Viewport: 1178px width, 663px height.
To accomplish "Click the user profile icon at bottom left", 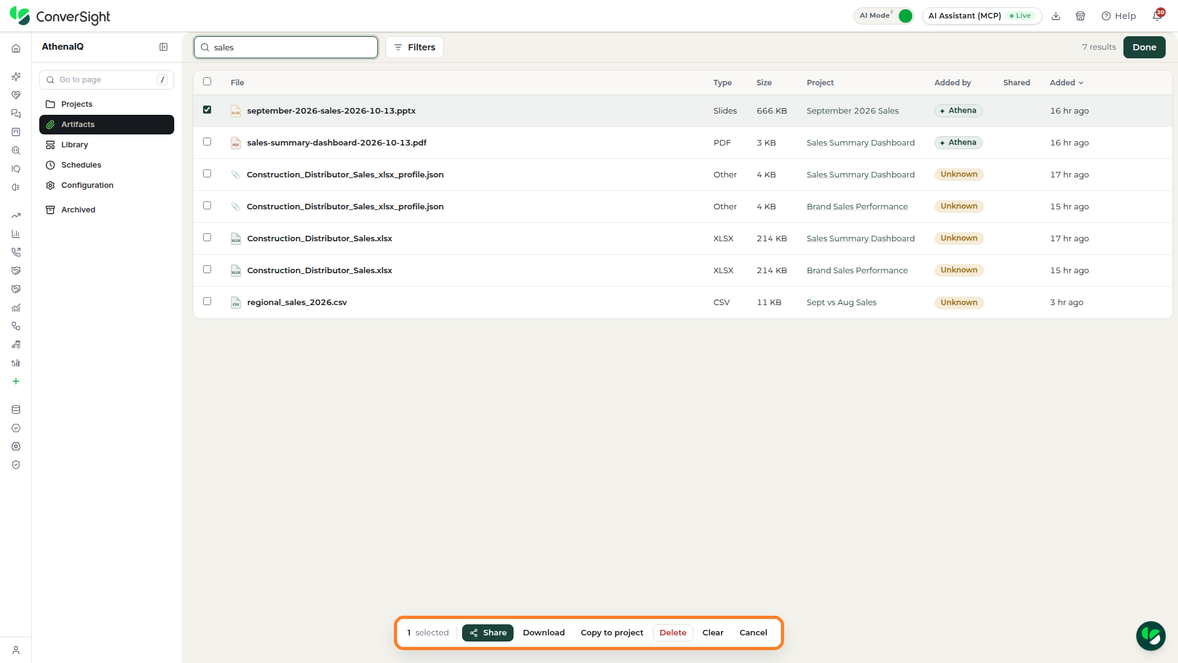I will (16, 650).
